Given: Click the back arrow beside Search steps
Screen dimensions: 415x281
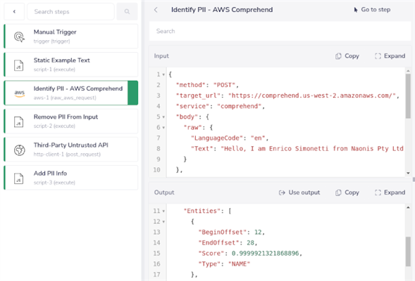Looking at the screenshot, I should pyautogui.click(x=14, y=12).
